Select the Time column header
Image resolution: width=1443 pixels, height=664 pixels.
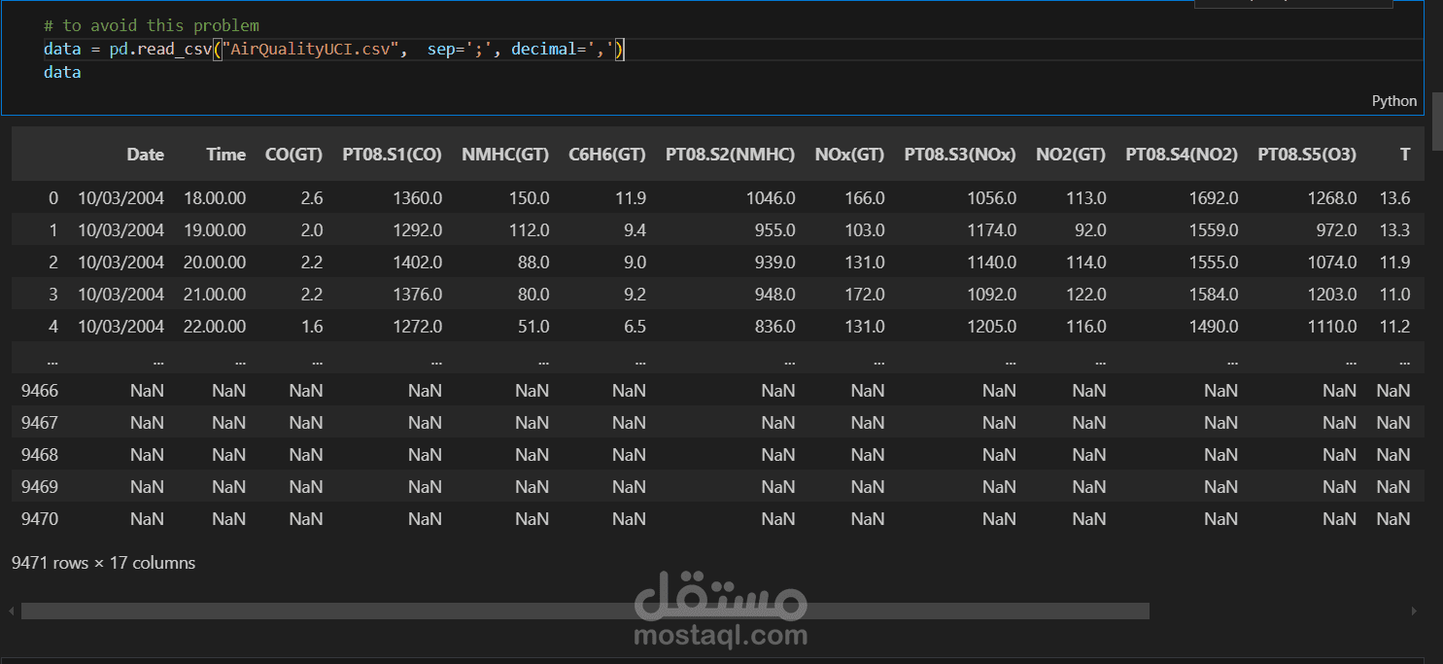[x=225, y=155]
